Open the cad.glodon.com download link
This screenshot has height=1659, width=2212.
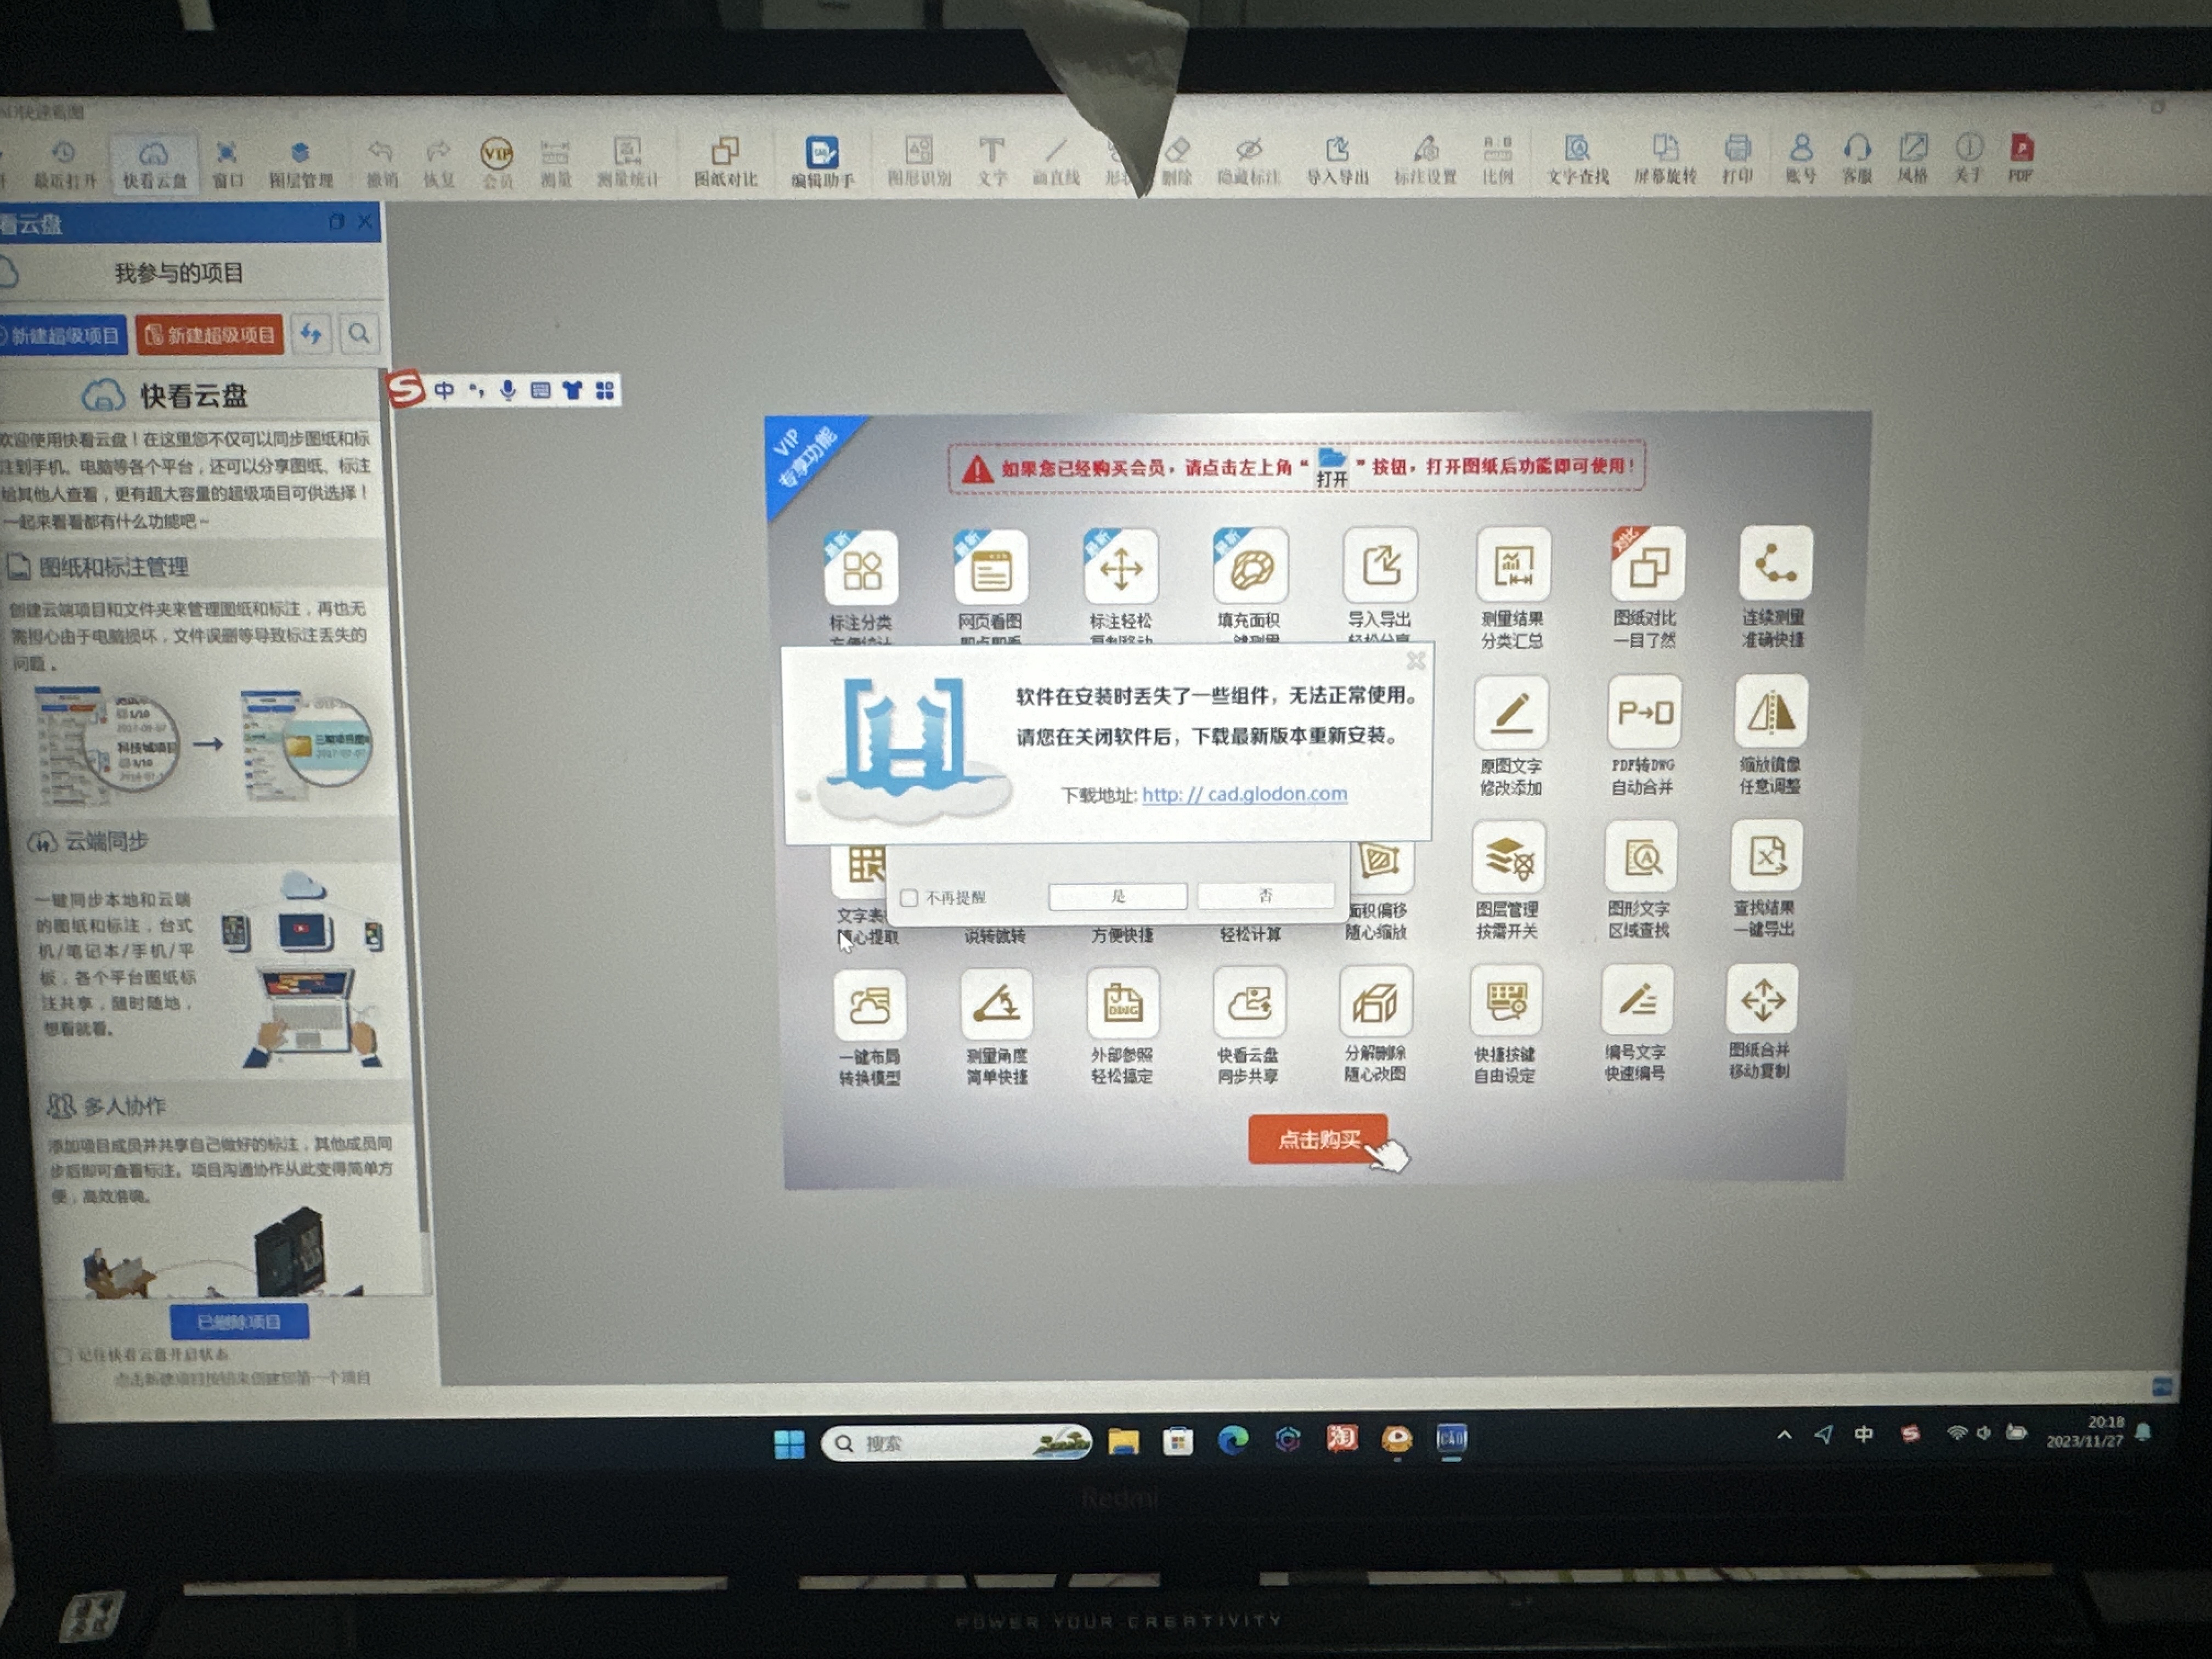[x=1245, y=794]
